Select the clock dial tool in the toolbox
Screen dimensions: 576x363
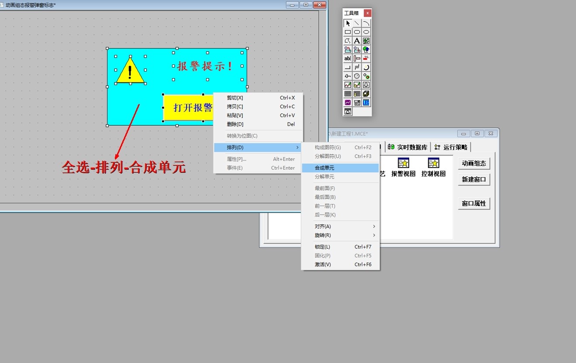coord(357,76)
